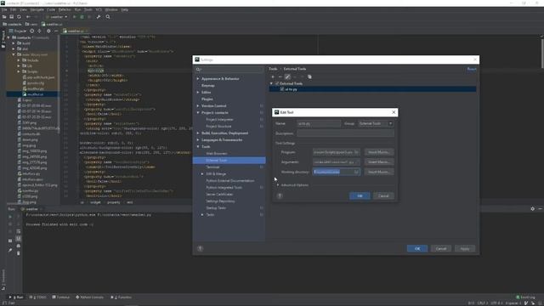Focus the Description field in Edit Tool
Image resolution: width=544 pixels, height=306 pixels.
coord(345,133)
